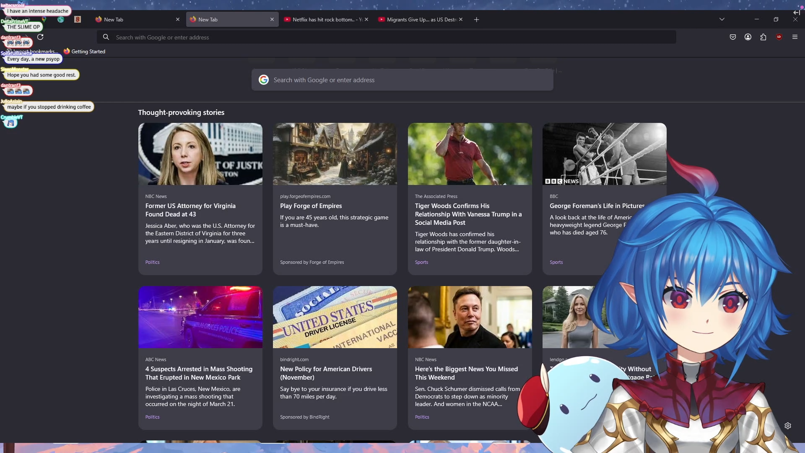805x453 pixels.
Task: Close the active New Tab
Action: point(272,19)
